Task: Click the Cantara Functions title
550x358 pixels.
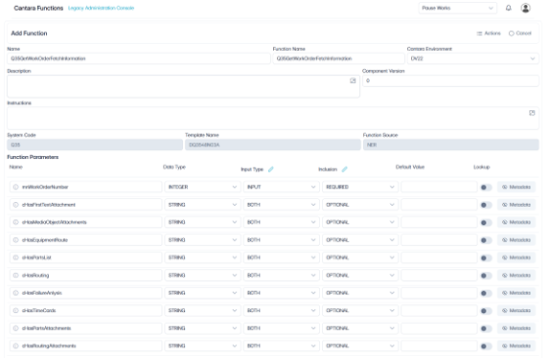Action: (x=38, y=8)
